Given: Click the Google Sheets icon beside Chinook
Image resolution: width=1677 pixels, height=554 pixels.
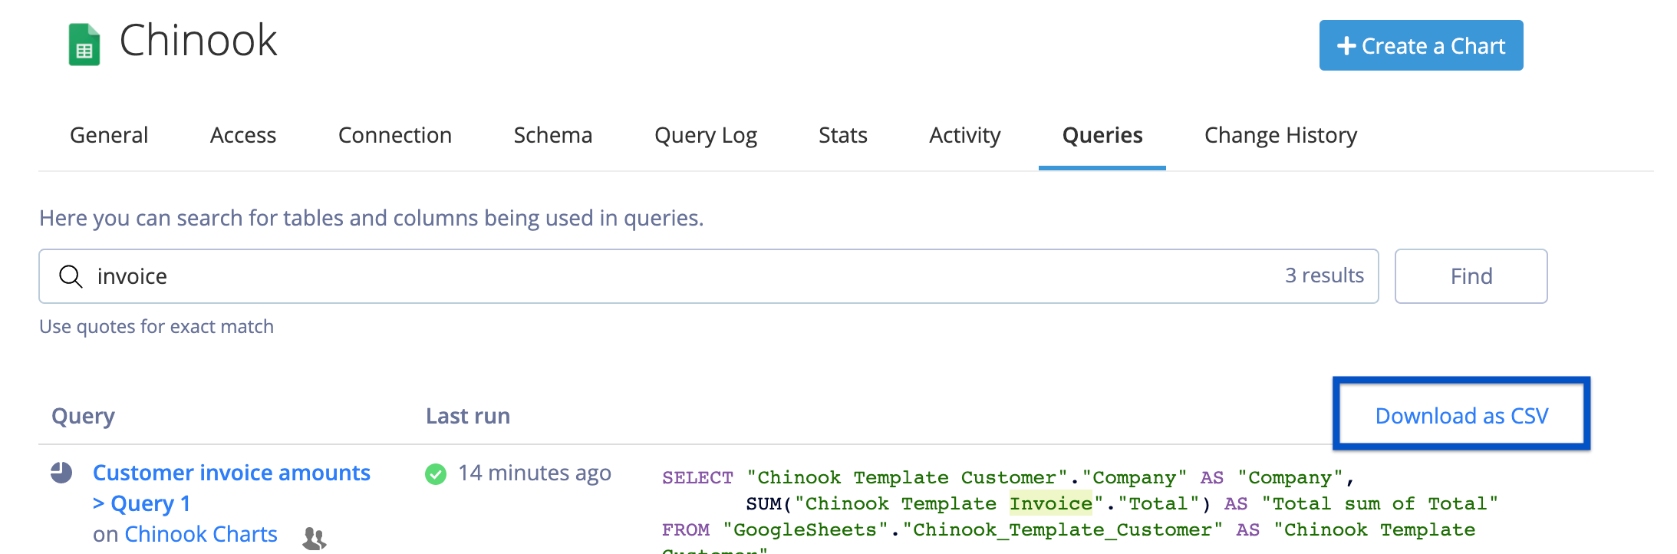Looking at the screenshot, I should click(x=84, y=45).
